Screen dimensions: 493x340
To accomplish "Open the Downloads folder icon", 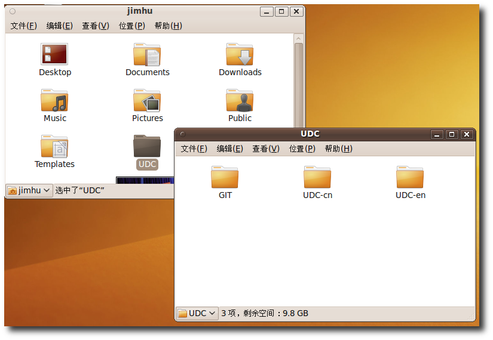I will tap(240, 54).
